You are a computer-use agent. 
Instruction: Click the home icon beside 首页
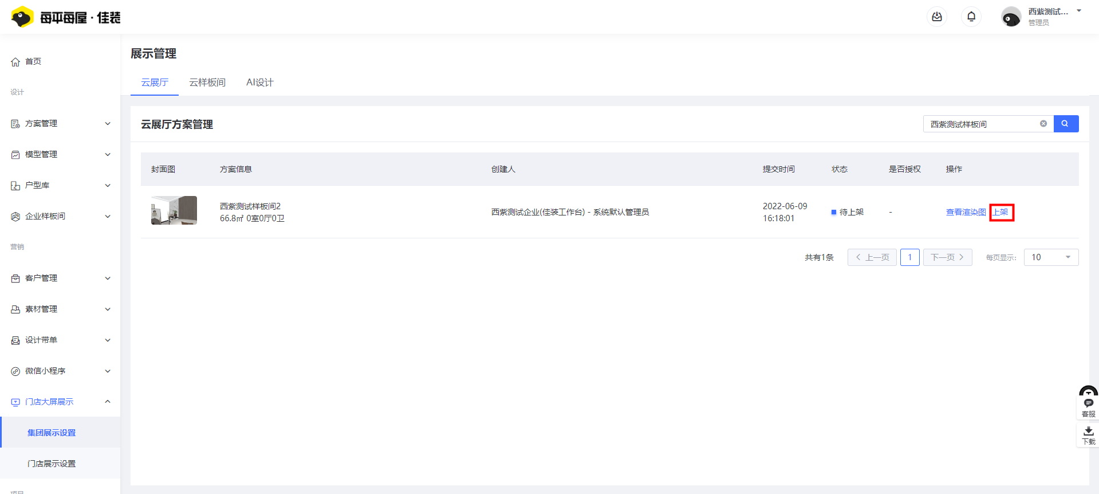[15, 62]
